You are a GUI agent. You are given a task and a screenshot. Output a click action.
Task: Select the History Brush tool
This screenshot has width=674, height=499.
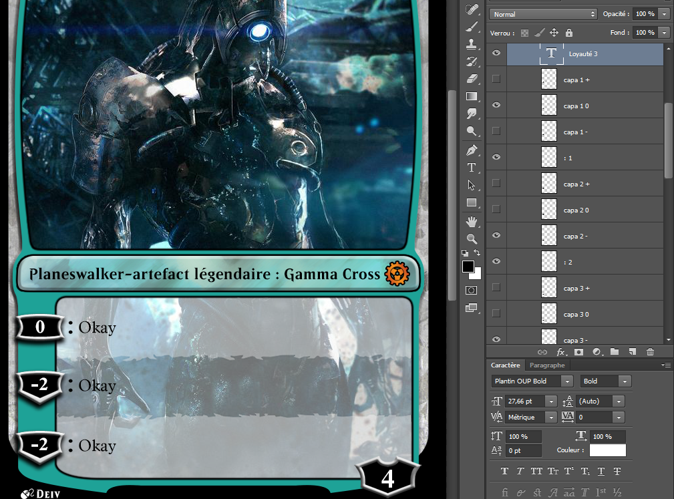[472, 61]
